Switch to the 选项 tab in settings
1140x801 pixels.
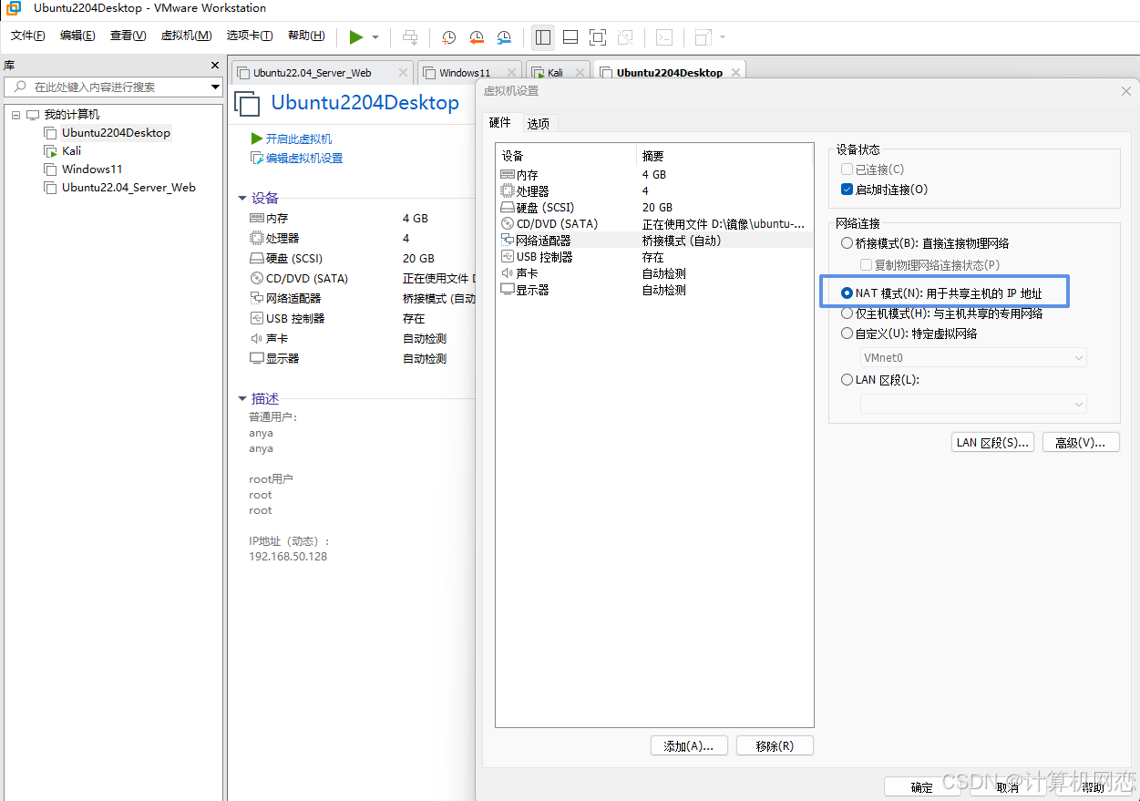tap(538, 123)
